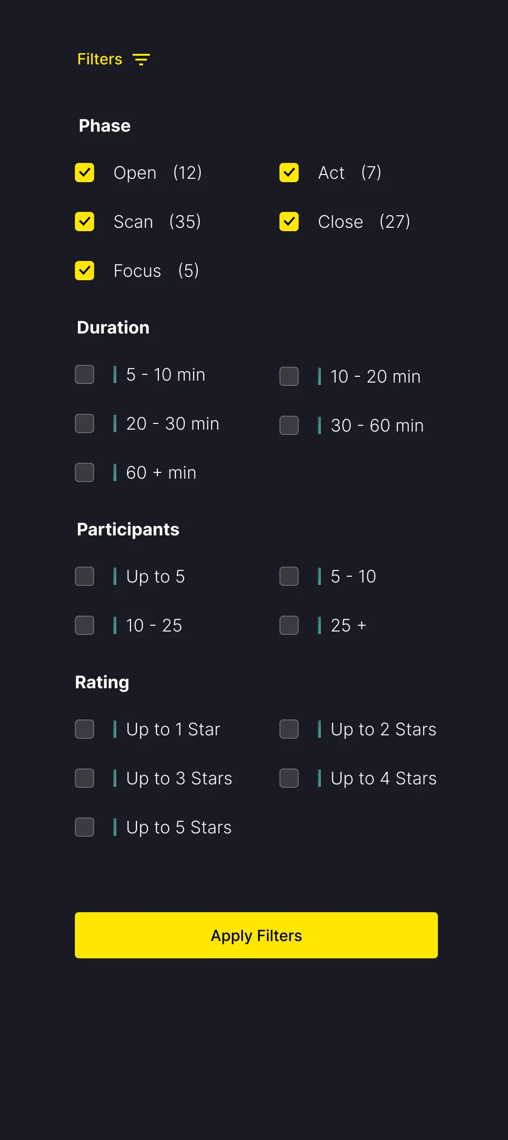This screenshot has width=508, height=1140.
Task: Select the 20 - 30 min duration checkbox
Action: pyautogui.click(x=85, y=423)
